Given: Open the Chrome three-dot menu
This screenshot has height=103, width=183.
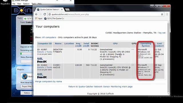Looking at the screenshot, I should pyautogui.click(x=167, y=14).
